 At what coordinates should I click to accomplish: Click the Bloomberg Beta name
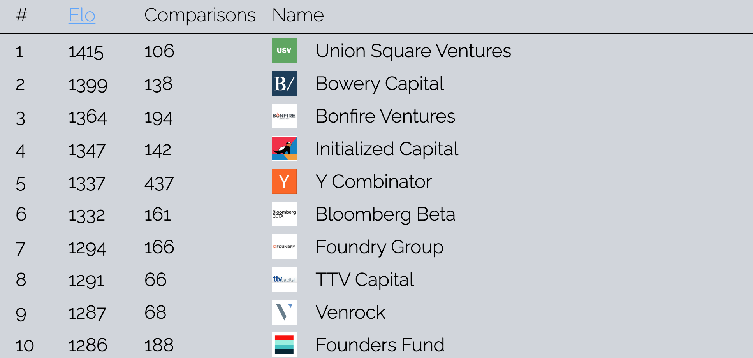385,214
